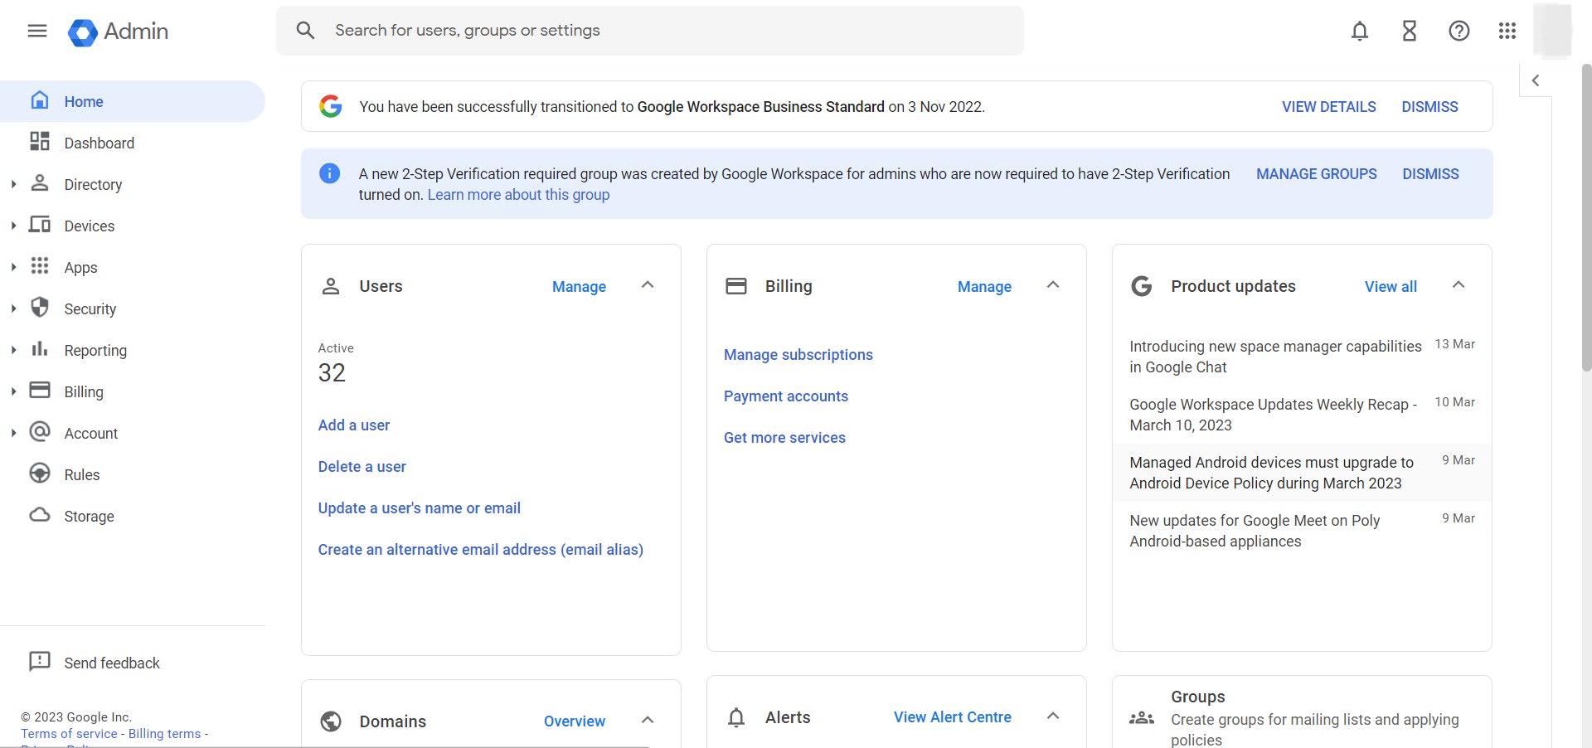Screen dimensions: 1592x748
Task: Click the Dashboard icon in sidebar
Action: pos(40,142)
